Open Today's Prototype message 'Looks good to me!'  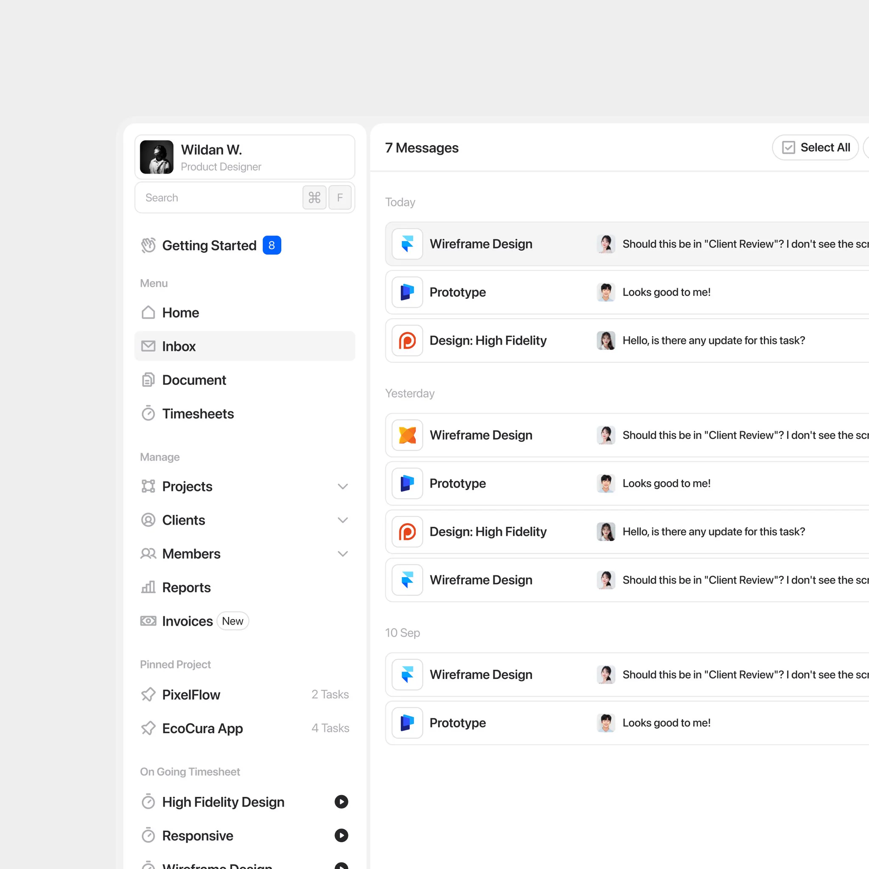point(627,292)
